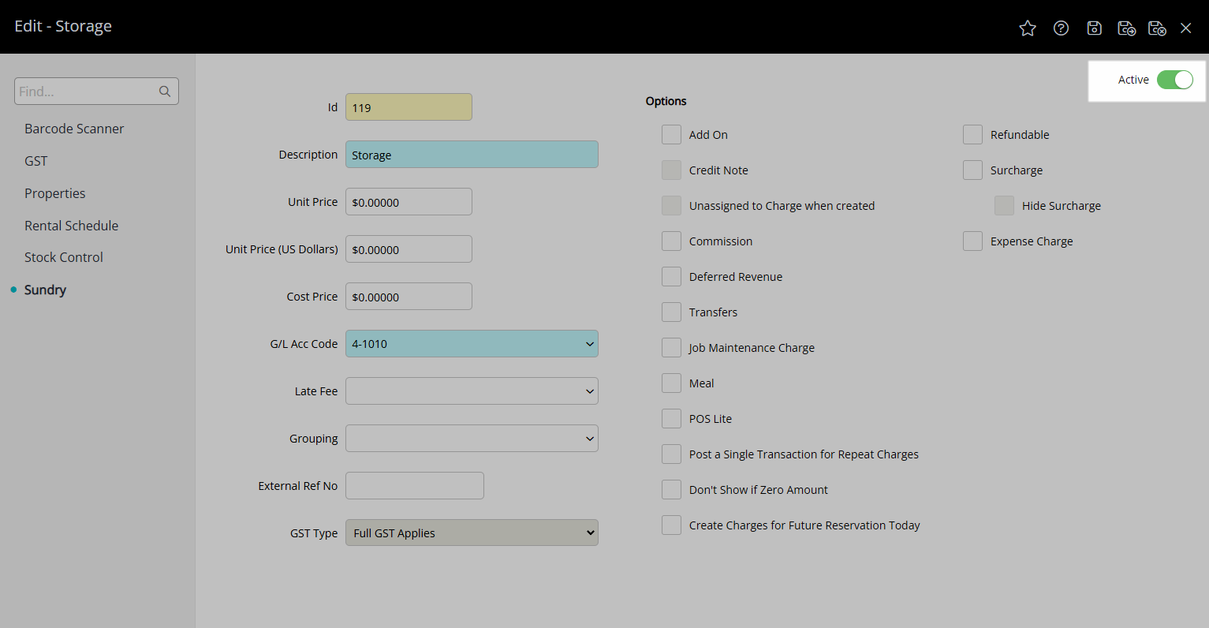Add this screen to favourites with star icon

pyautogui.click(x=1028, y=28)
